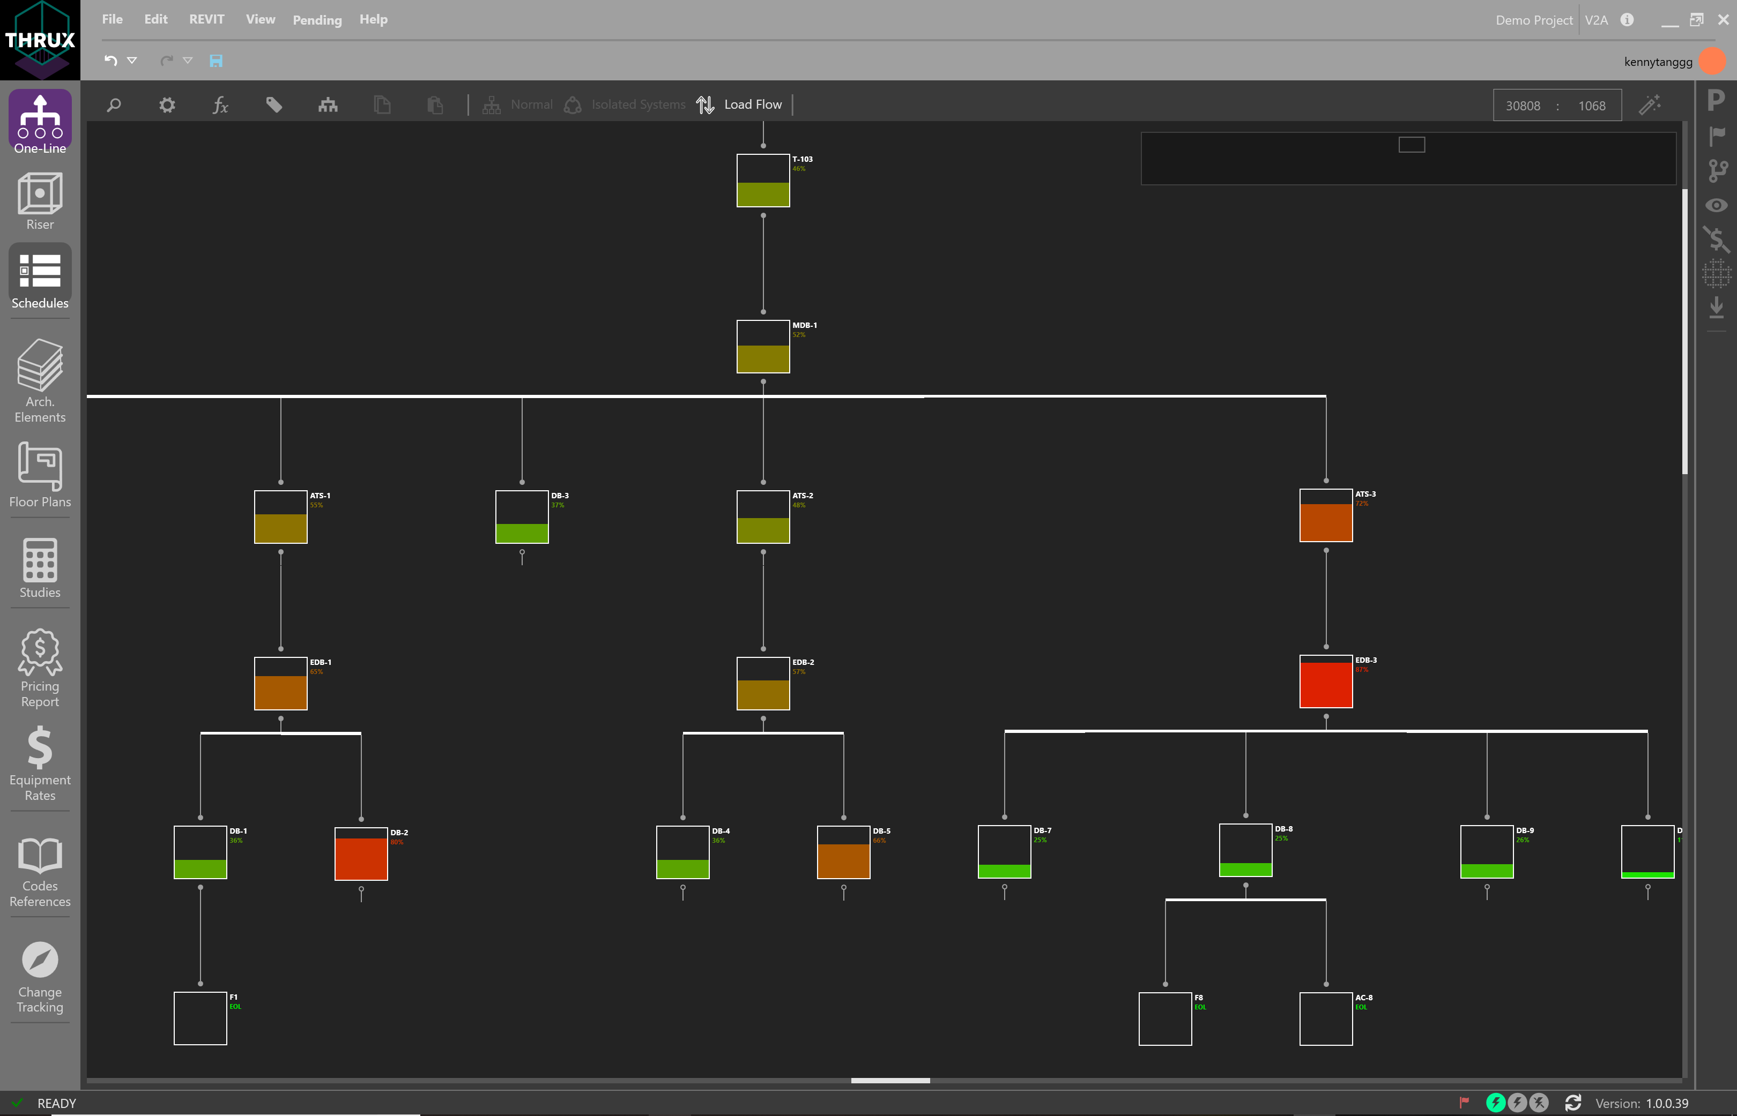Switch to Normal view mode

518,104
